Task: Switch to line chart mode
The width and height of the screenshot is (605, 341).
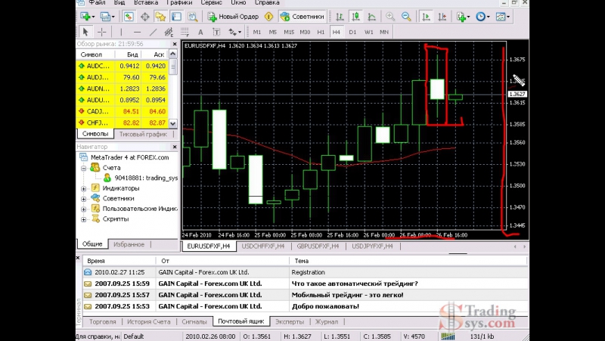Action: [x=371, y=17]
